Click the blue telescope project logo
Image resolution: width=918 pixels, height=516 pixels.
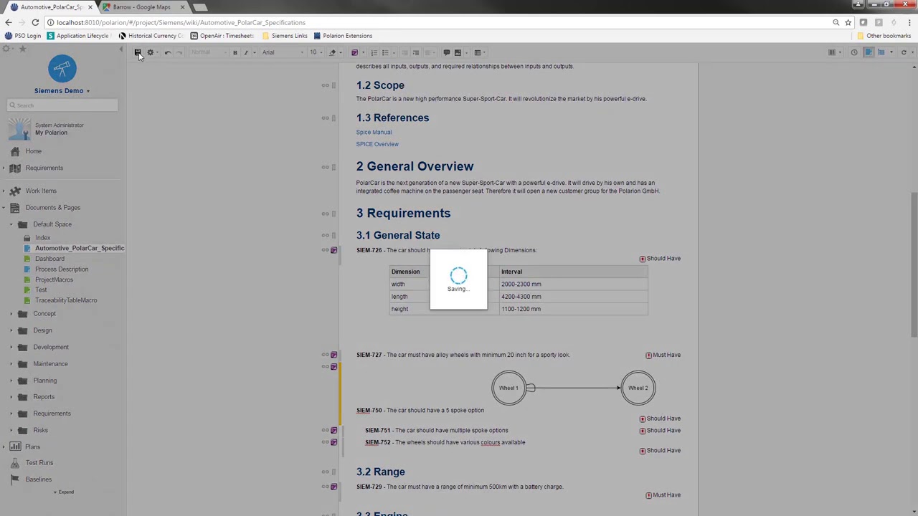point(62,69)
